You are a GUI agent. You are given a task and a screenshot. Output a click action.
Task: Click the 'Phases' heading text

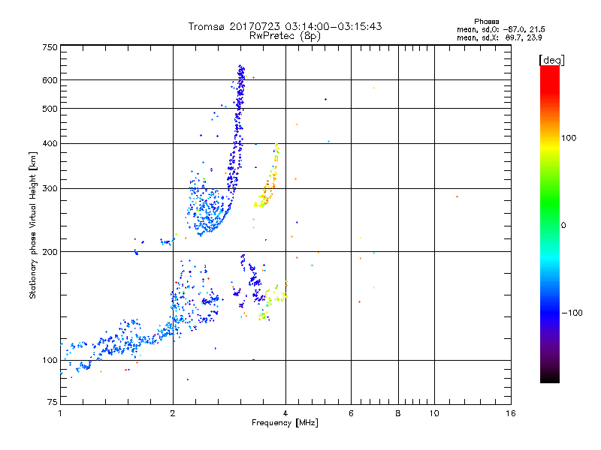pos(486,22)
